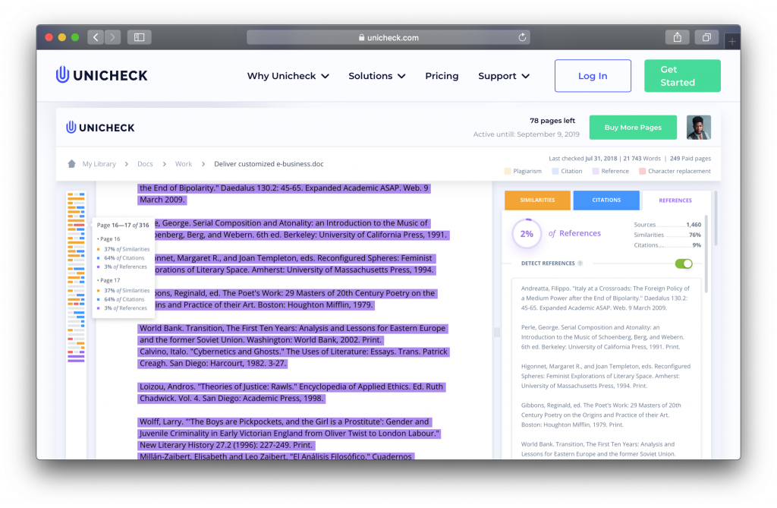The width and height of the screenshot is (777, 508).
Task: Open the user profile avatar
Action: (x=699, y=128)
